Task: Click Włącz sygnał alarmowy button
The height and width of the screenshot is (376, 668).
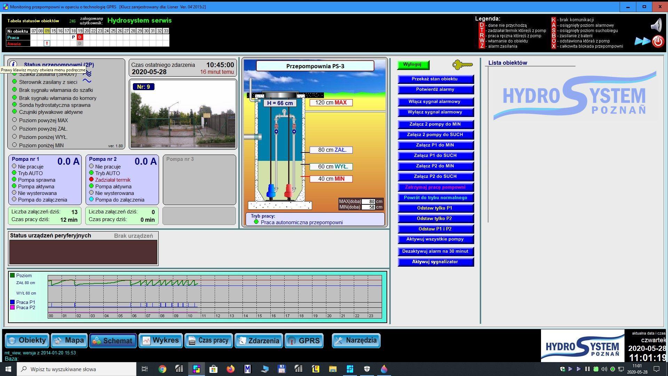Action: click(x=435, y=102)
